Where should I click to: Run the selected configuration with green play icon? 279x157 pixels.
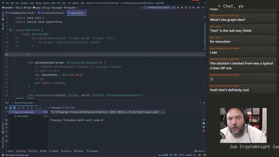click(x=178, y=8)
